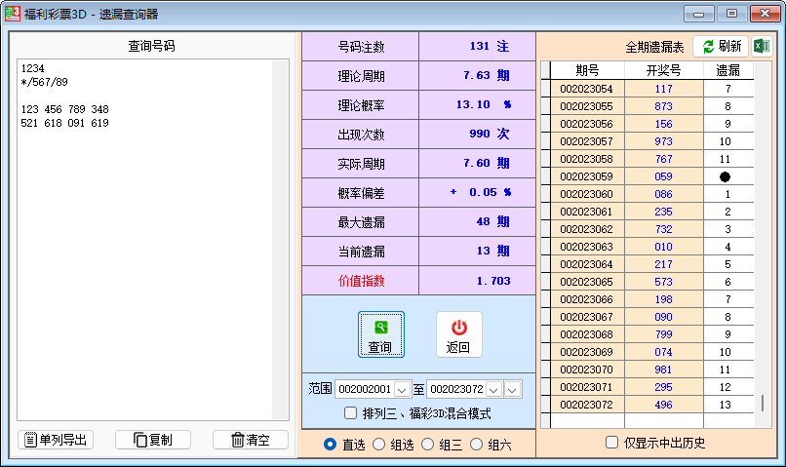This screenshot has height=467, width=786.
Task: Tick 仅显示中出历史 checkbox
Action: coord(611,443)
